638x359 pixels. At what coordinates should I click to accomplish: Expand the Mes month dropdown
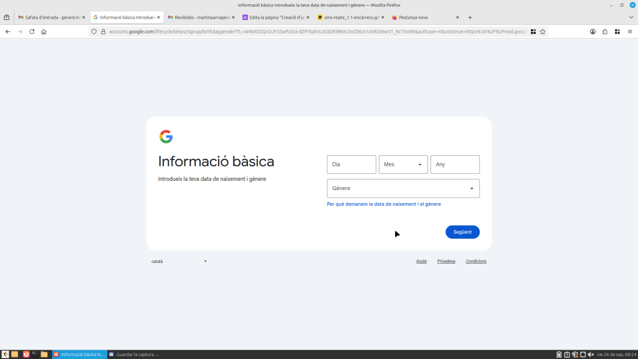[x=403, y=165]
